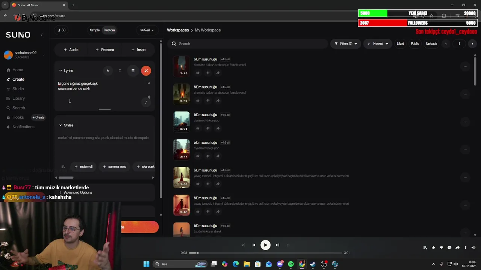The image size is (481, 270).
Task: Open comments for the playing song
Action: click(449, 247)
